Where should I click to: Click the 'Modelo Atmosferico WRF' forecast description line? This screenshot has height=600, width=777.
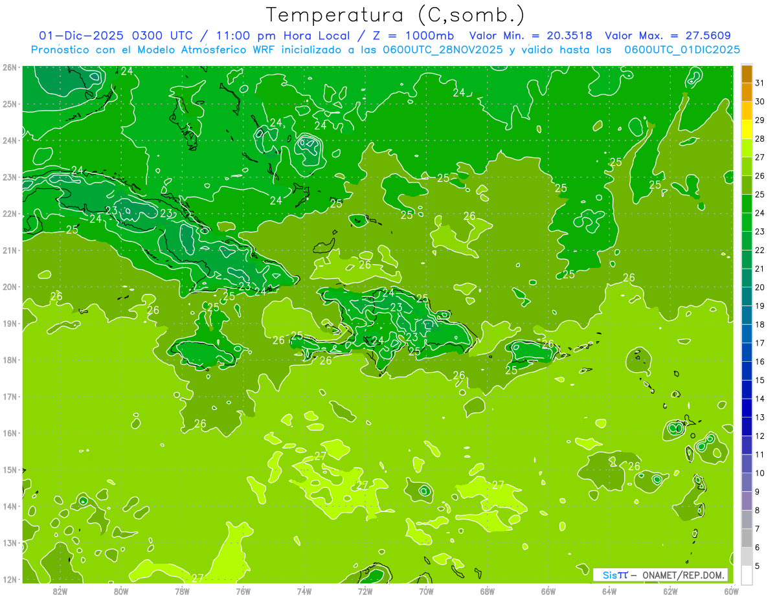tap(386, 50)
